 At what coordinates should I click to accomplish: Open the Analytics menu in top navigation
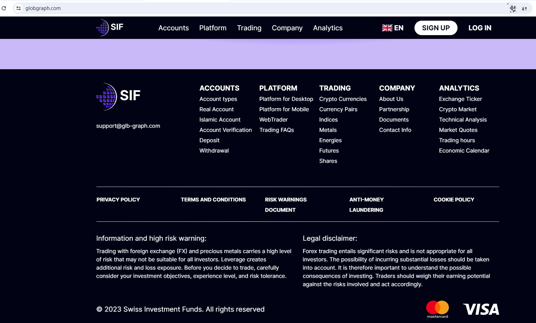click(328, 28)
